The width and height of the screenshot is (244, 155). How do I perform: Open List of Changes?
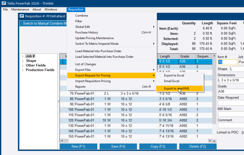pyautogui.click(x=112, y=64)
